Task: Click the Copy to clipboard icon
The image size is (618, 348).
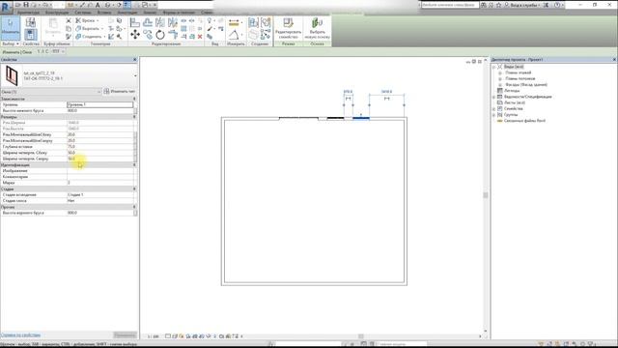Action: tap(69, 28)
